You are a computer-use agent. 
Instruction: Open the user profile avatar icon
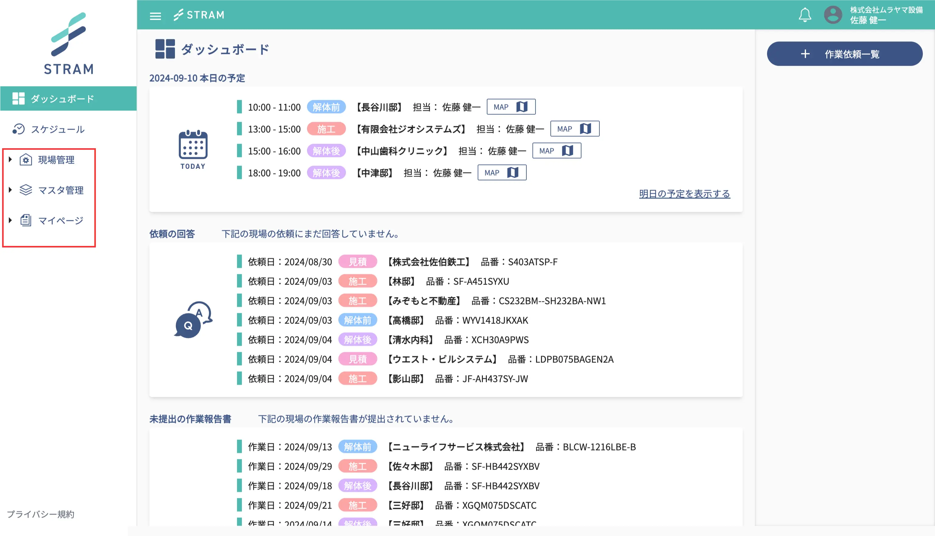coord(832,15)
